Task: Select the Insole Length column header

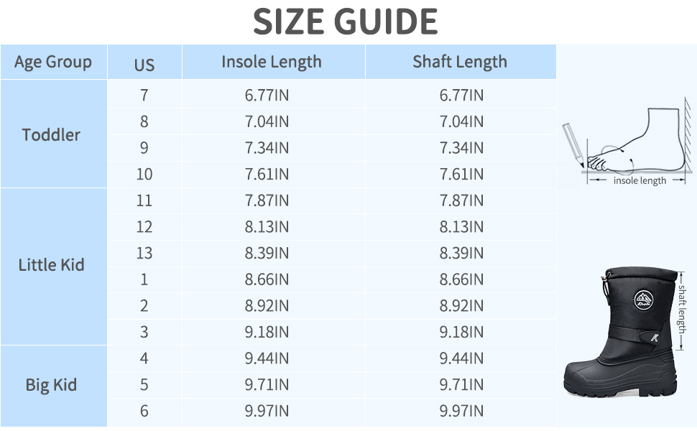Action: pos(272,62)
